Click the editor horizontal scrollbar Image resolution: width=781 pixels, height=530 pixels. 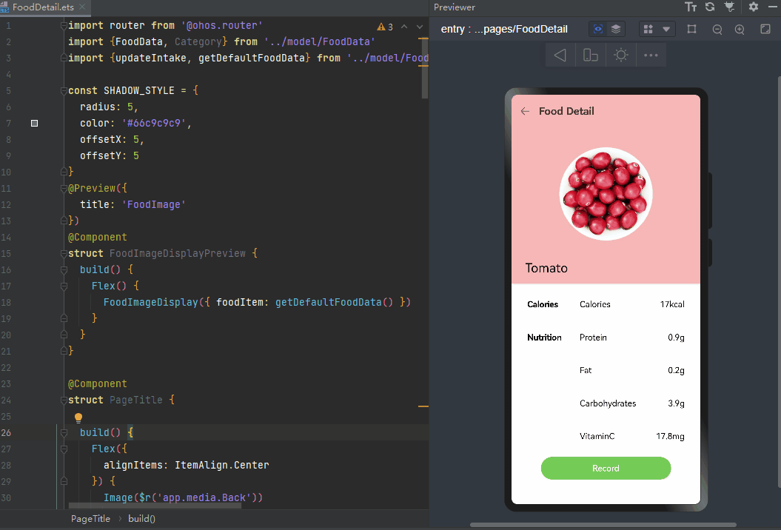coord(155,506)
